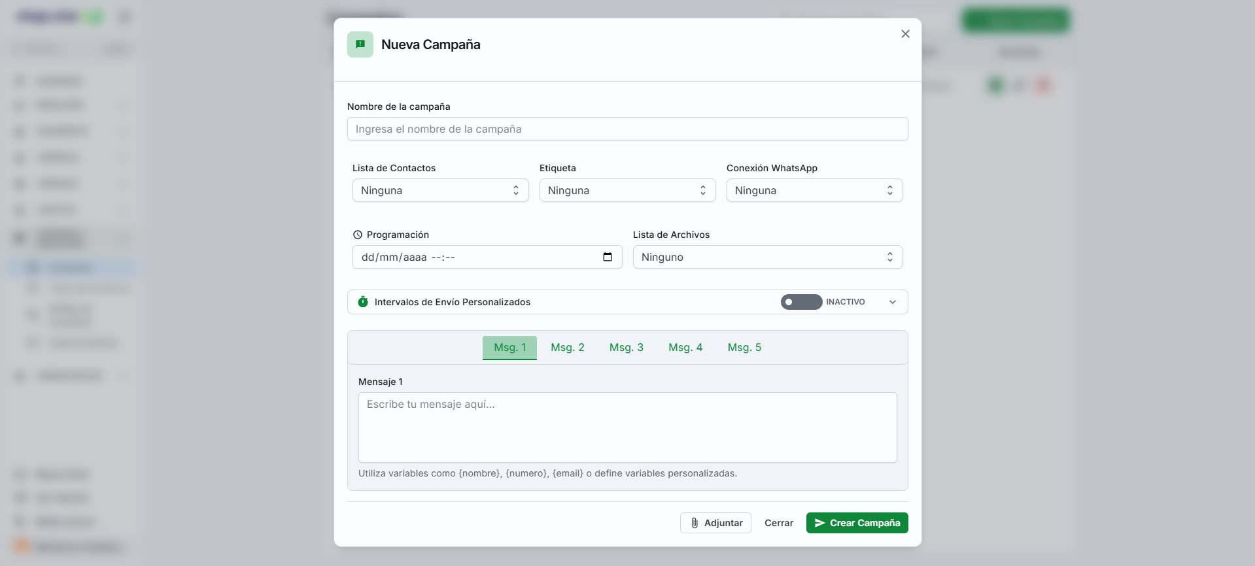Open the Lista de Archivos dropdown
Viewport: 1255px width, 566px height.
768,257
